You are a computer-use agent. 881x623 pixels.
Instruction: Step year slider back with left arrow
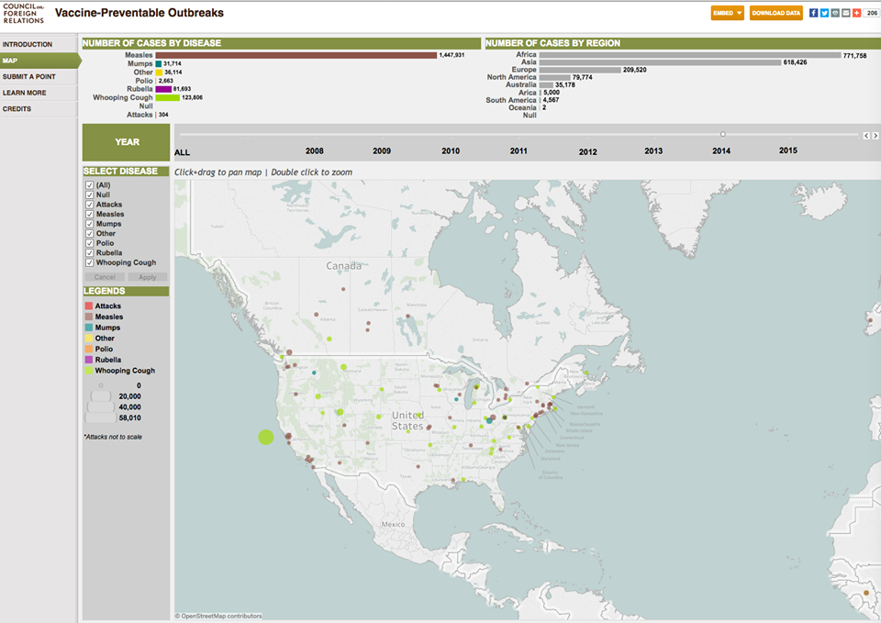tap(866, 136)
